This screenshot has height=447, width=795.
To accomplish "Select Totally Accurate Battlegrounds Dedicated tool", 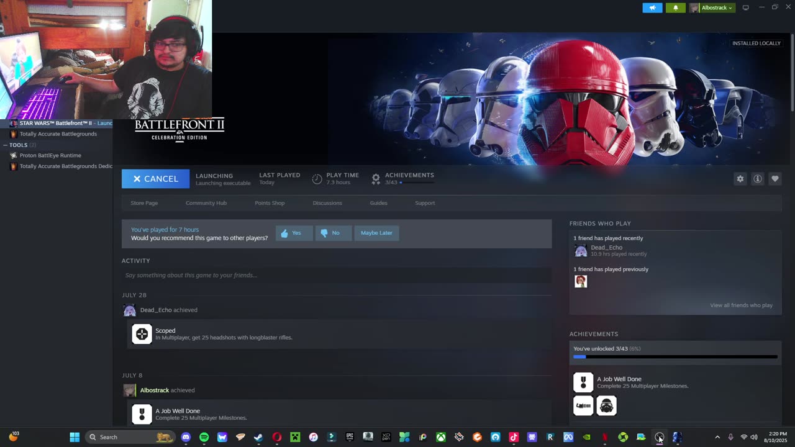I will (61, 166).
